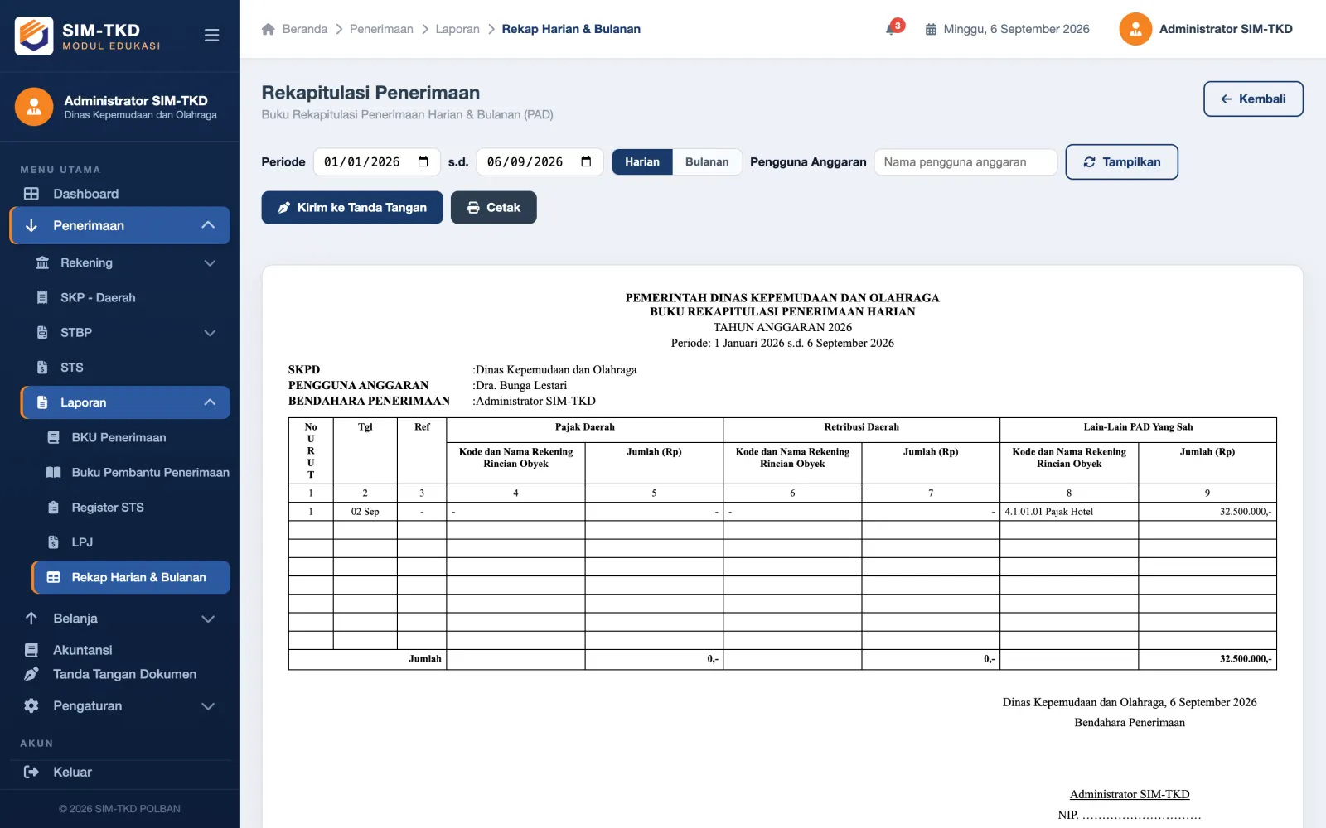The height and width of the screenshot is (828, 1326).
Task: Focus the Nama pengguna anggaran field
Action: (965, 161)
